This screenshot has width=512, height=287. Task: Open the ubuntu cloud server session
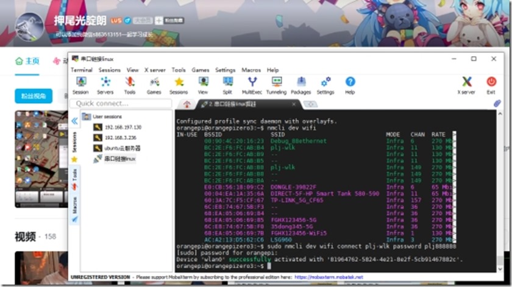117,148
